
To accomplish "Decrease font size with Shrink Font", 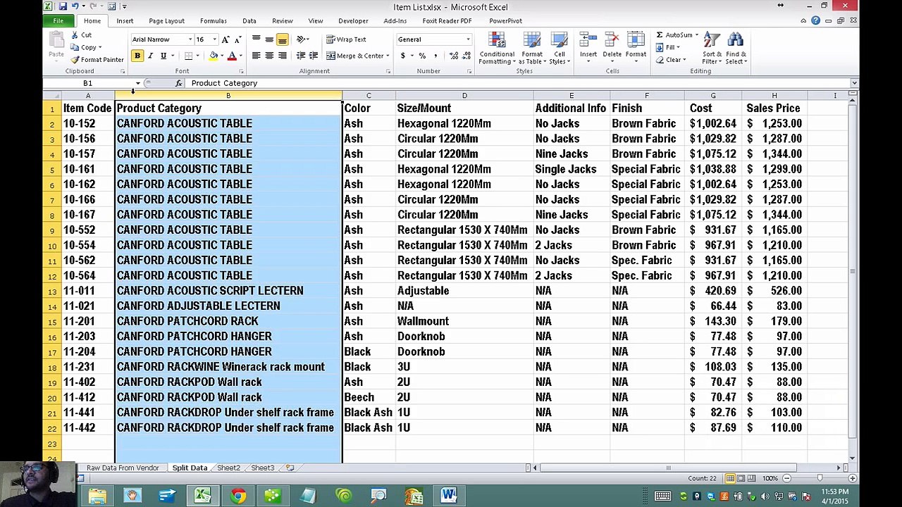I will [x=236, y=39].
